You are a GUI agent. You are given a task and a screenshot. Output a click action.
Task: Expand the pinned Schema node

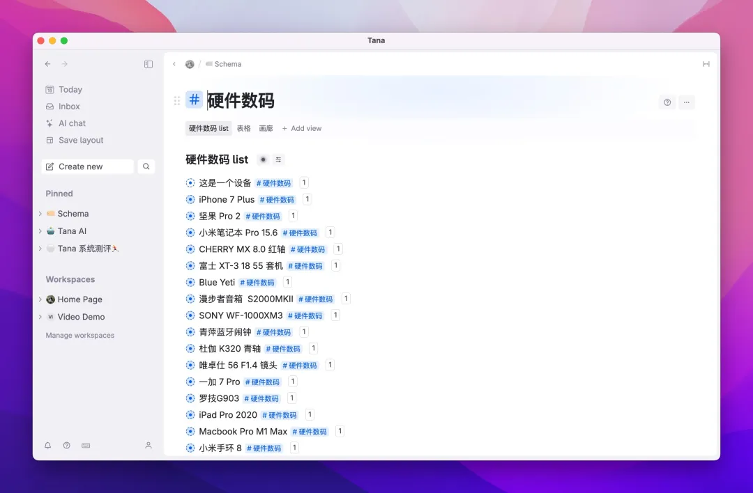point(40,213)
